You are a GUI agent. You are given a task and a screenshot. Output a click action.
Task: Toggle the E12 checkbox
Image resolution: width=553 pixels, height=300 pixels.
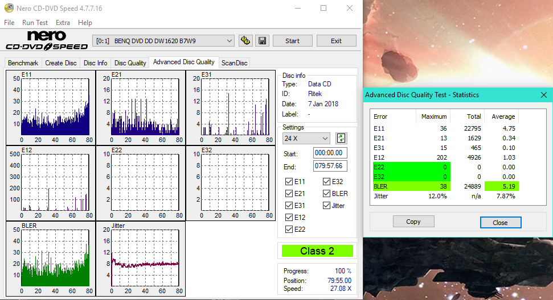coord(289,218)
